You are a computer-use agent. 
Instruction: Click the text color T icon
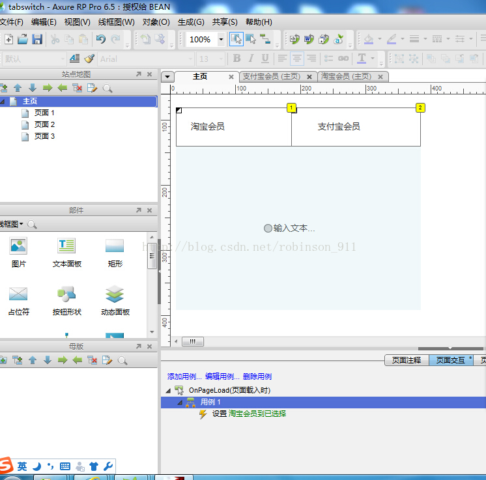(362, 58)
